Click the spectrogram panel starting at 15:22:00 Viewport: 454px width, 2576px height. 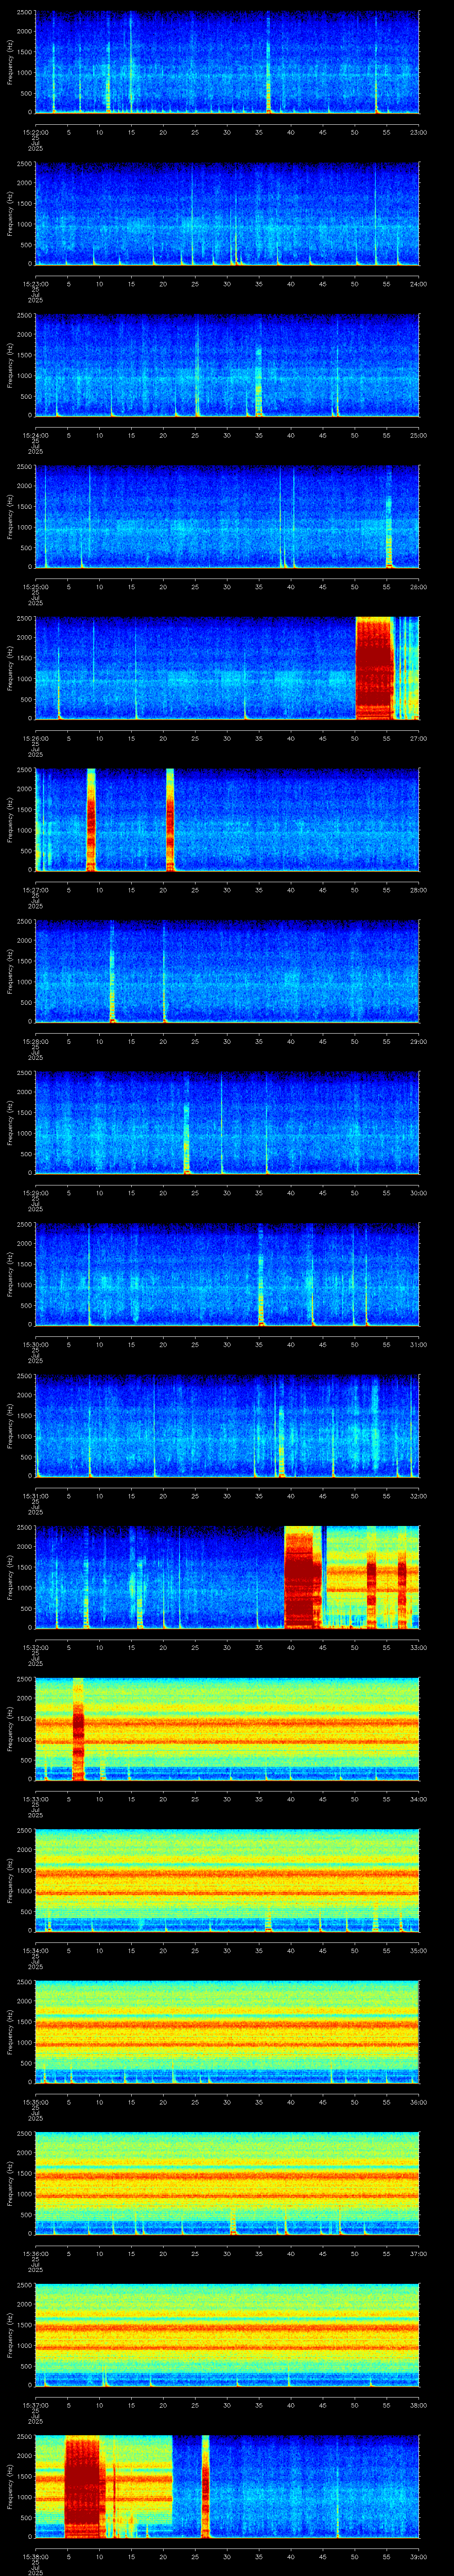pos(227,63)
